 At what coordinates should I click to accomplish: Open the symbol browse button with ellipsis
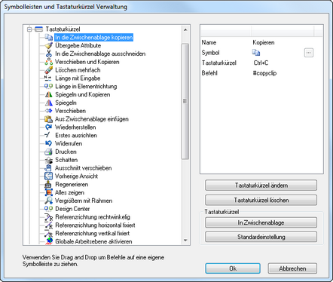click(x=309, y=53)
